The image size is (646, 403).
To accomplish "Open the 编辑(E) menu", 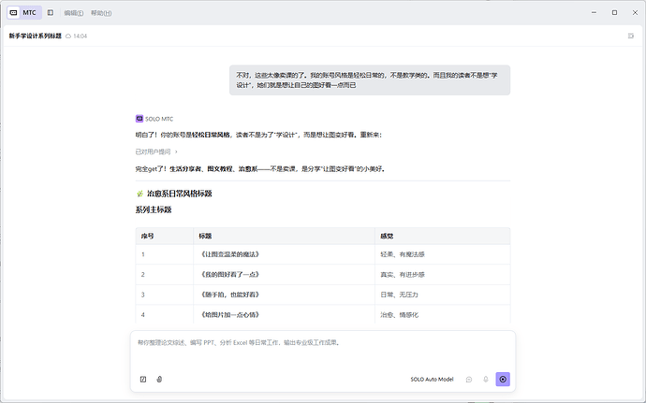I will (x=74, y=13).
